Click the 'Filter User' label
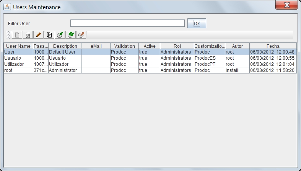Viewport: 301px width, 171px height. [x=19, y=24]
